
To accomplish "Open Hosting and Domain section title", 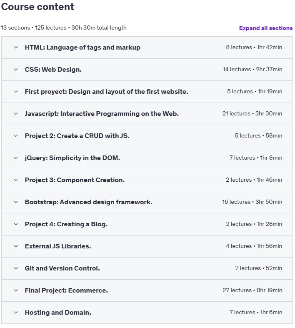I will pyautogui.click(x=58, y=313).
